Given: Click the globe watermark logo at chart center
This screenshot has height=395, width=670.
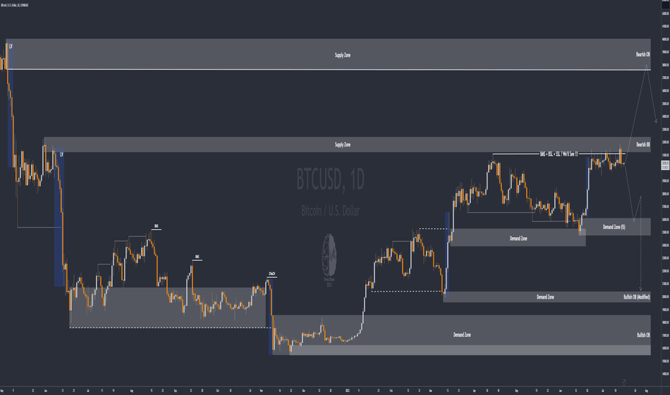Looking at the screenshot, I should [x=329, y=256].
